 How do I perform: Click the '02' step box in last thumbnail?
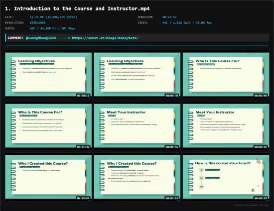point(201,178)
